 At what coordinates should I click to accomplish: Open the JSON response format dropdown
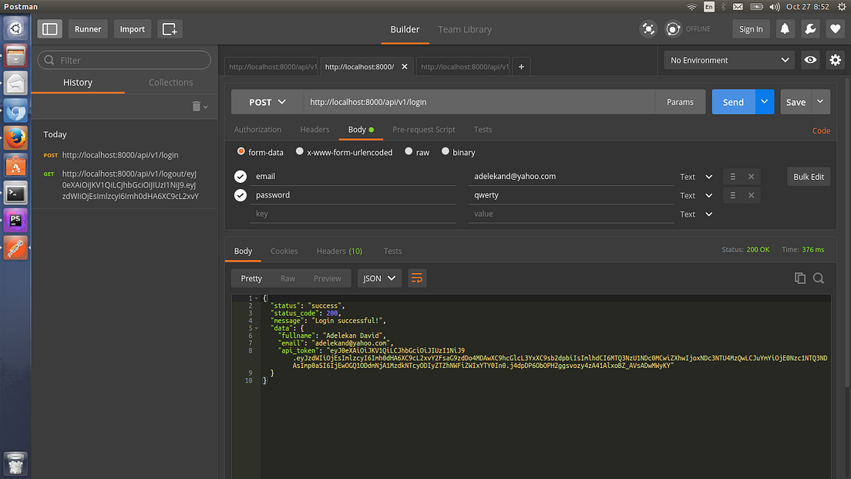pos(378,278)
